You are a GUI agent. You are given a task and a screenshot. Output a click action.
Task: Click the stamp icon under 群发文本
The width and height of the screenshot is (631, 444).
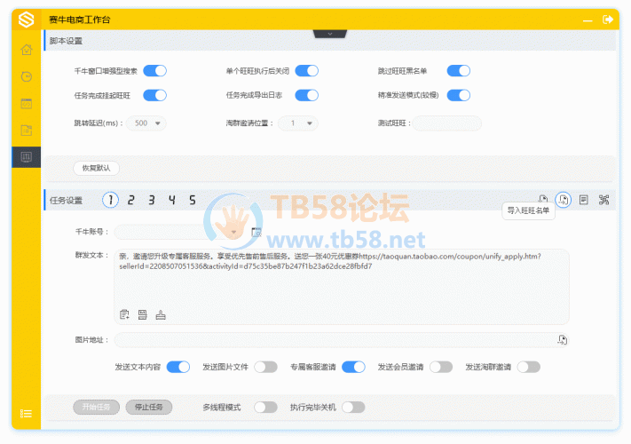(x=161, y=314)
